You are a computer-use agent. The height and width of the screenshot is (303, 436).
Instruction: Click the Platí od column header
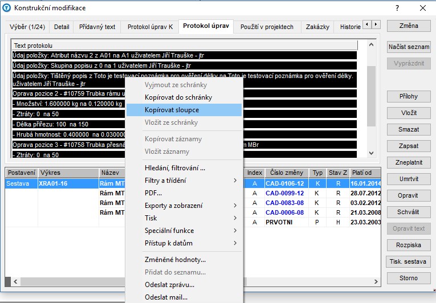tap(365, 173)
